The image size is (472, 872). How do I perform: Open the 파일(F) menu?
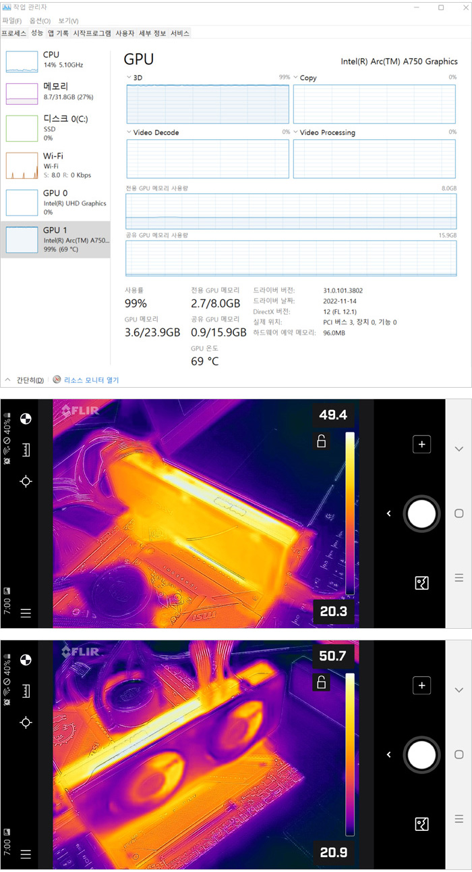tap(12, 21)
